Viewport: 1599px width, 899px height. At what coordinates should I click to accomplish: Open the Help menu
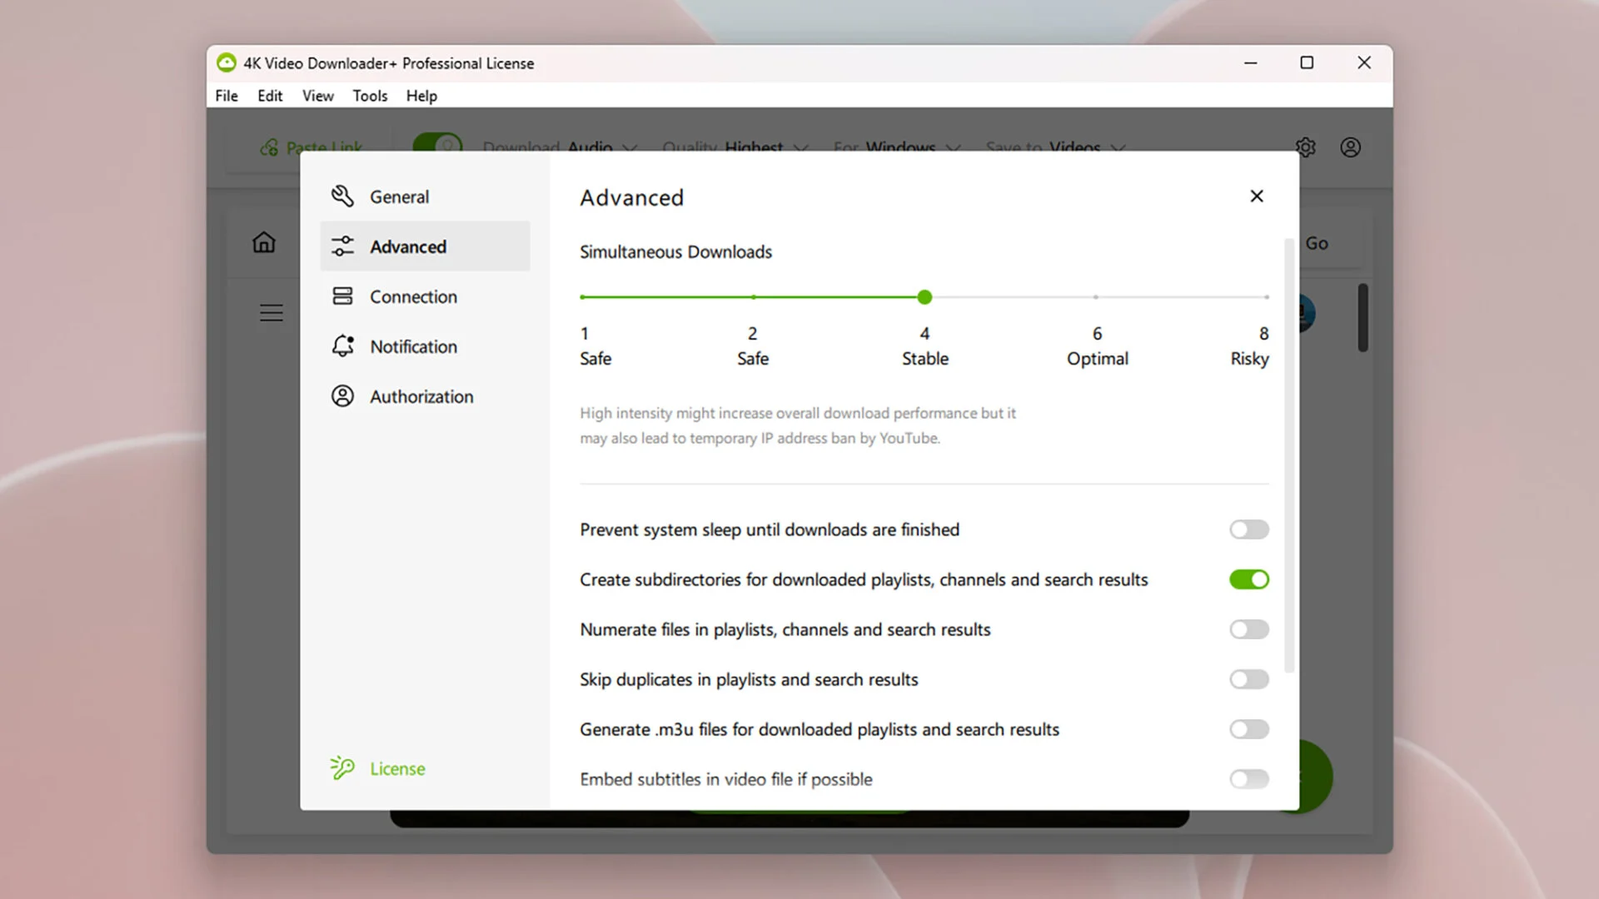(x=421, y=96)
